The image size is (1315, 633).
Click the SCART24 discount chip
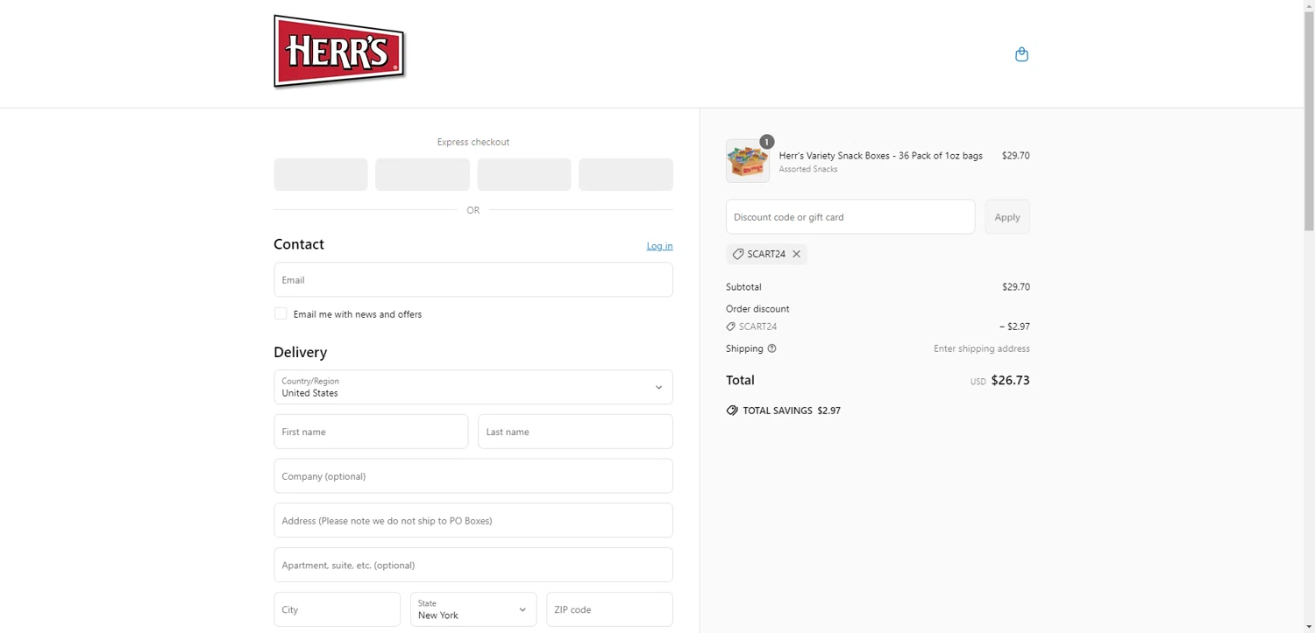pos(766,254)
